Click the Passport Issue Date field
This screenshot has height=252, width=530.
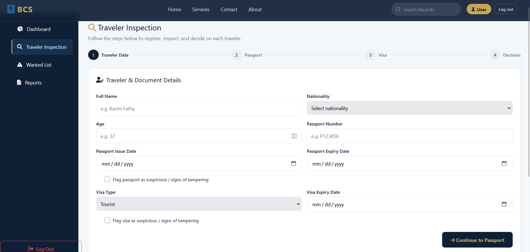click(x=199, y=164)
